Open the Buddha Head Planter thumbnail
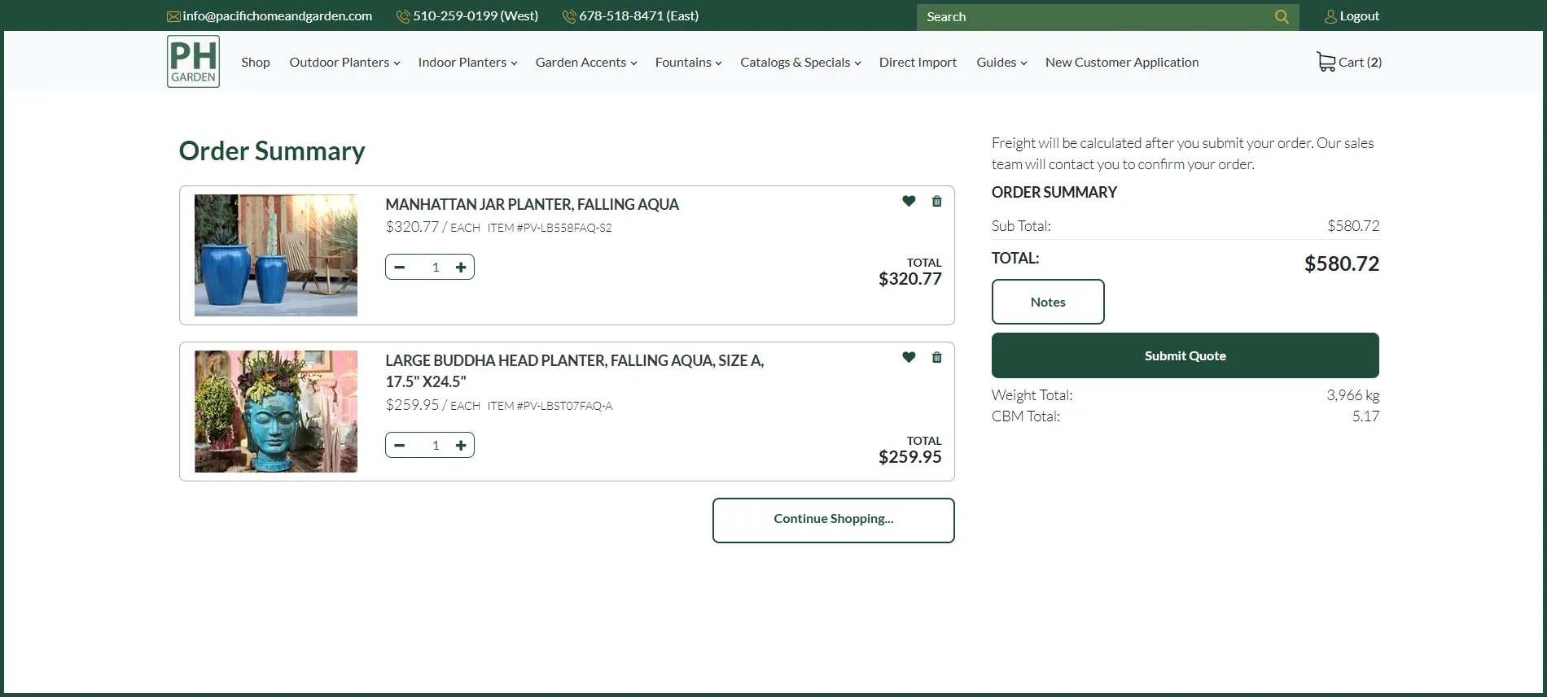Viewport: 1547px width, 697px height. [276, 412]
